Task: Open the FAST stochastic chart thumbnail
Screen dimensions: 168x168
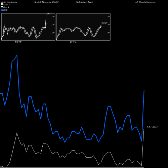Action: pos(28,27)
